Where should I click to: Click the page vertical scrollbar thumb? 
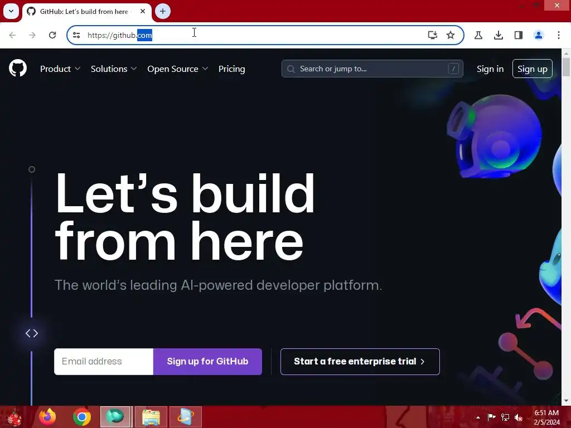click(x=566, y=67)
